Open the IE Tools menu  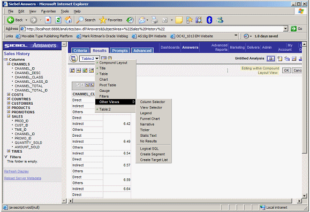tap(65, 11)
